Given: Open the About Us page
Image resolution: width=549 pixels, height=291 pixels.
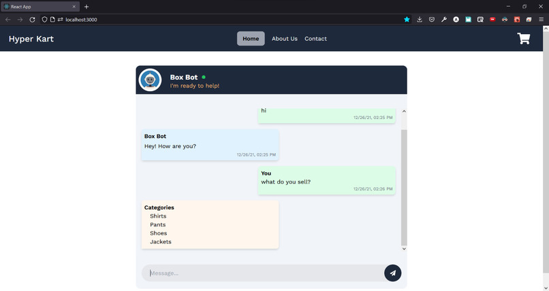Looking at the screenshot, I should (284, 39).
